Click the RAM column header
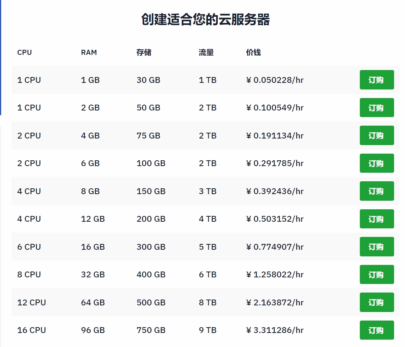Screen dimensions: 405x347 click(89, 53)
